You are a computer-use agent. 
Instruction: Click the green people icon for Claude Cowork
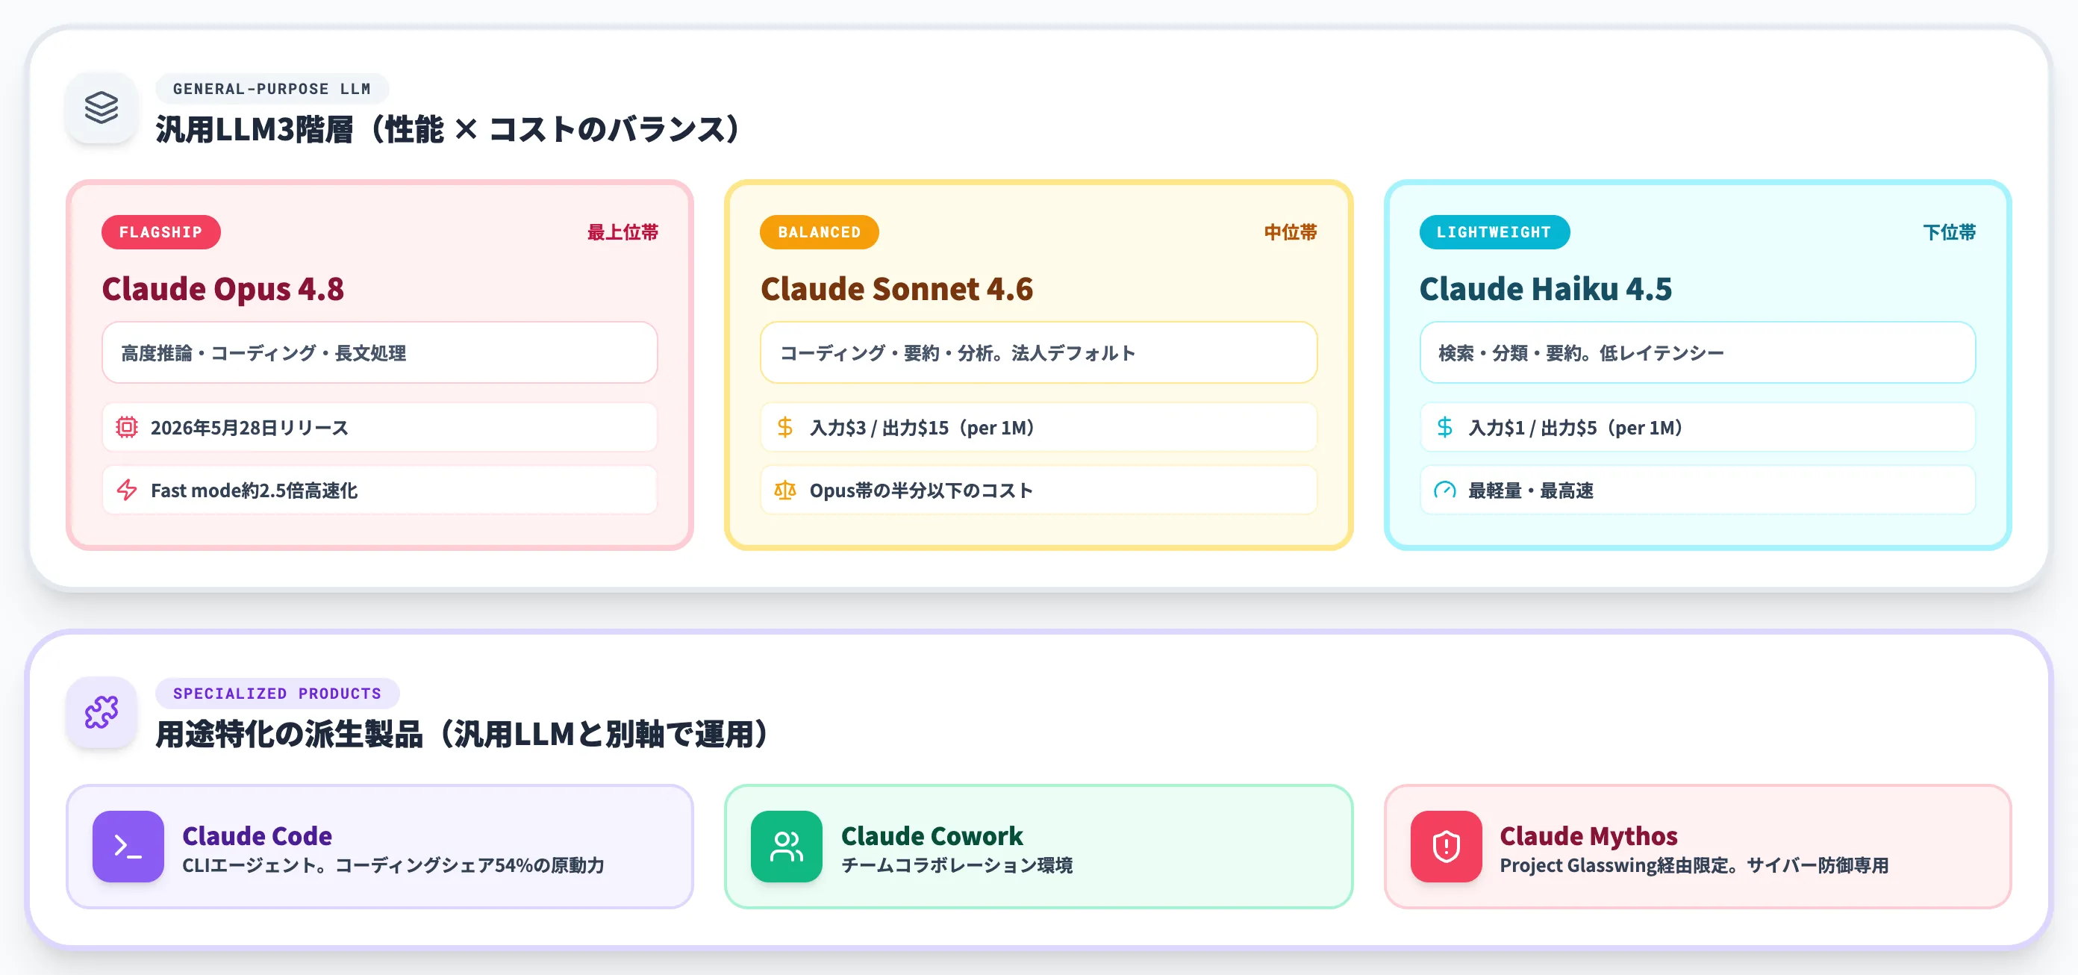pyautogui.click(x=787, y=846)
